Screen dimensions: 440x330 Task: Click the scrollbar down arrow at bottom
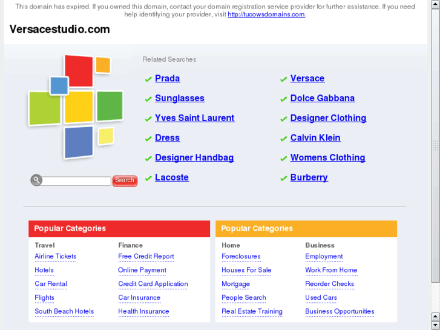click(435, 325)
